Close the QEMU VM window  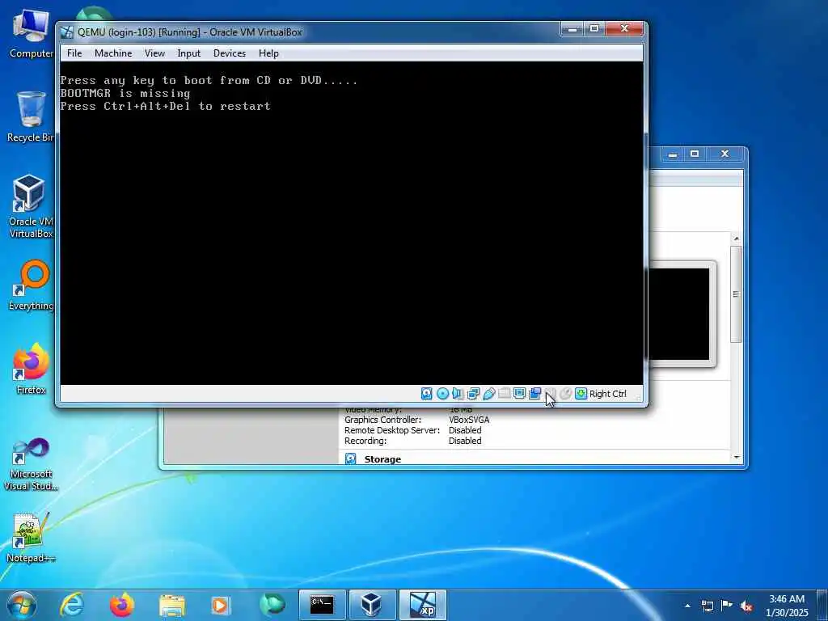tap(624, 29)
